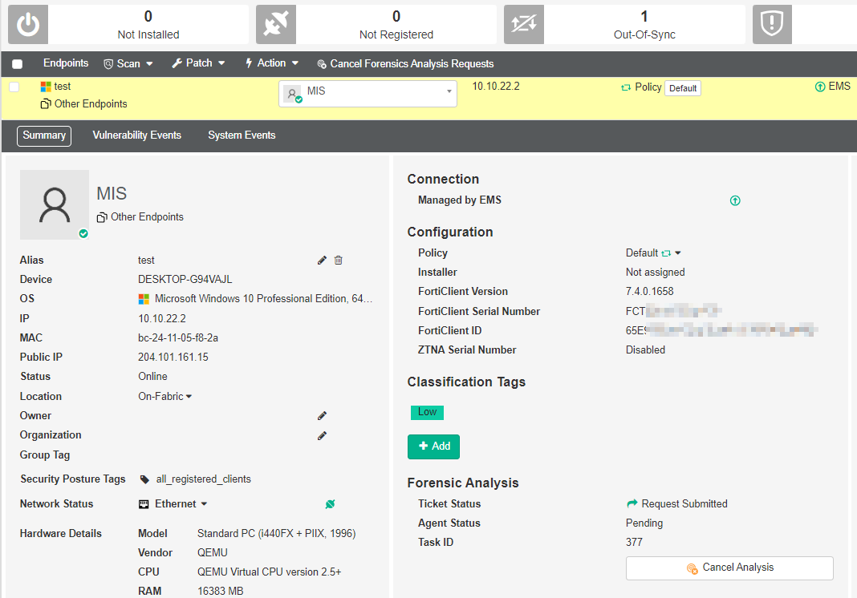Click the Security Posture Tags tag icon
The width and height of the screenshot is (857, 598).
pos(144,479)
